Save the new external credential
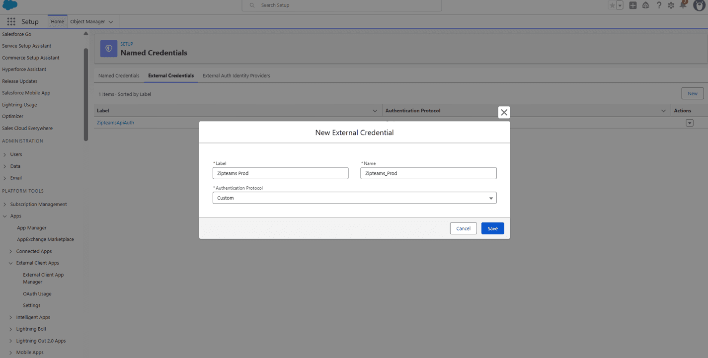 (x=492, y=228)
